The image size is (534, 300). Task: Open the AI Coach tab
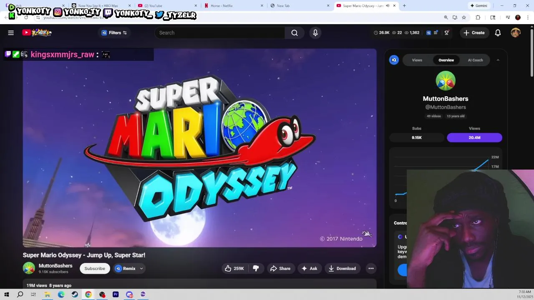tap(475, 60)
